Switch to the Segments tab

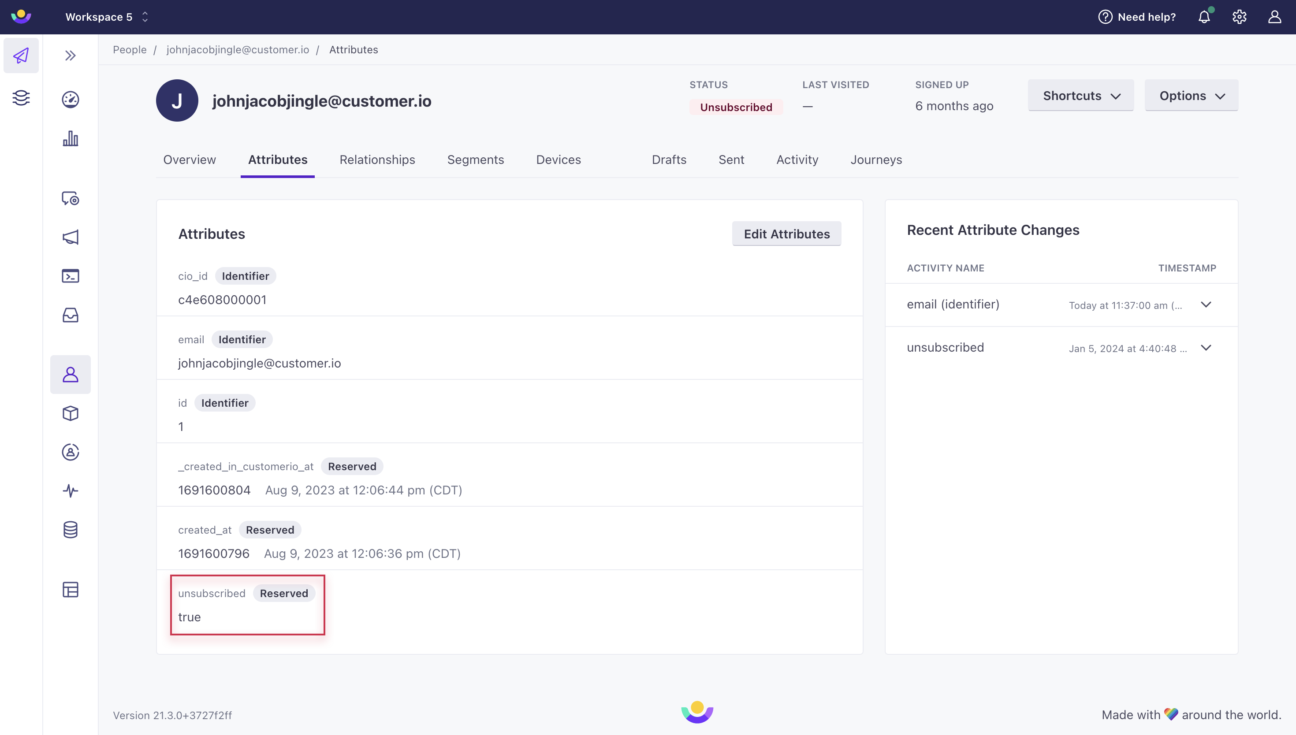(476, 160)
